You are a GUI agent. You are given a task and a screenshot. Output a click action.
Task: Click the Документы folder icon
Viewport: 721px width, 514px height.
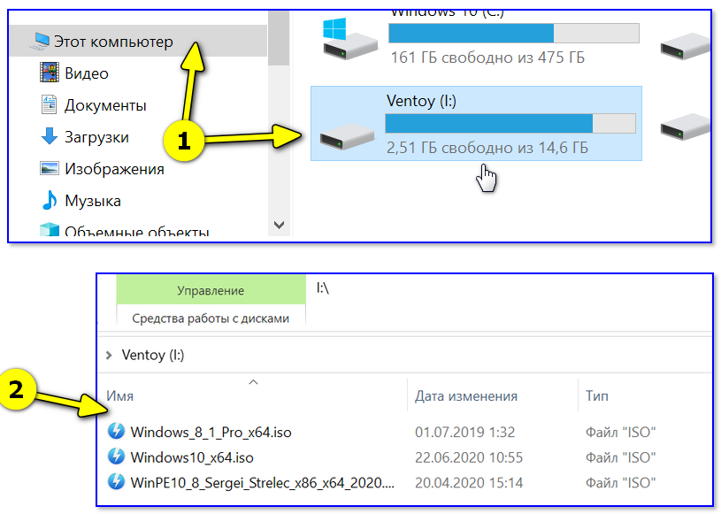click(50, 105)
